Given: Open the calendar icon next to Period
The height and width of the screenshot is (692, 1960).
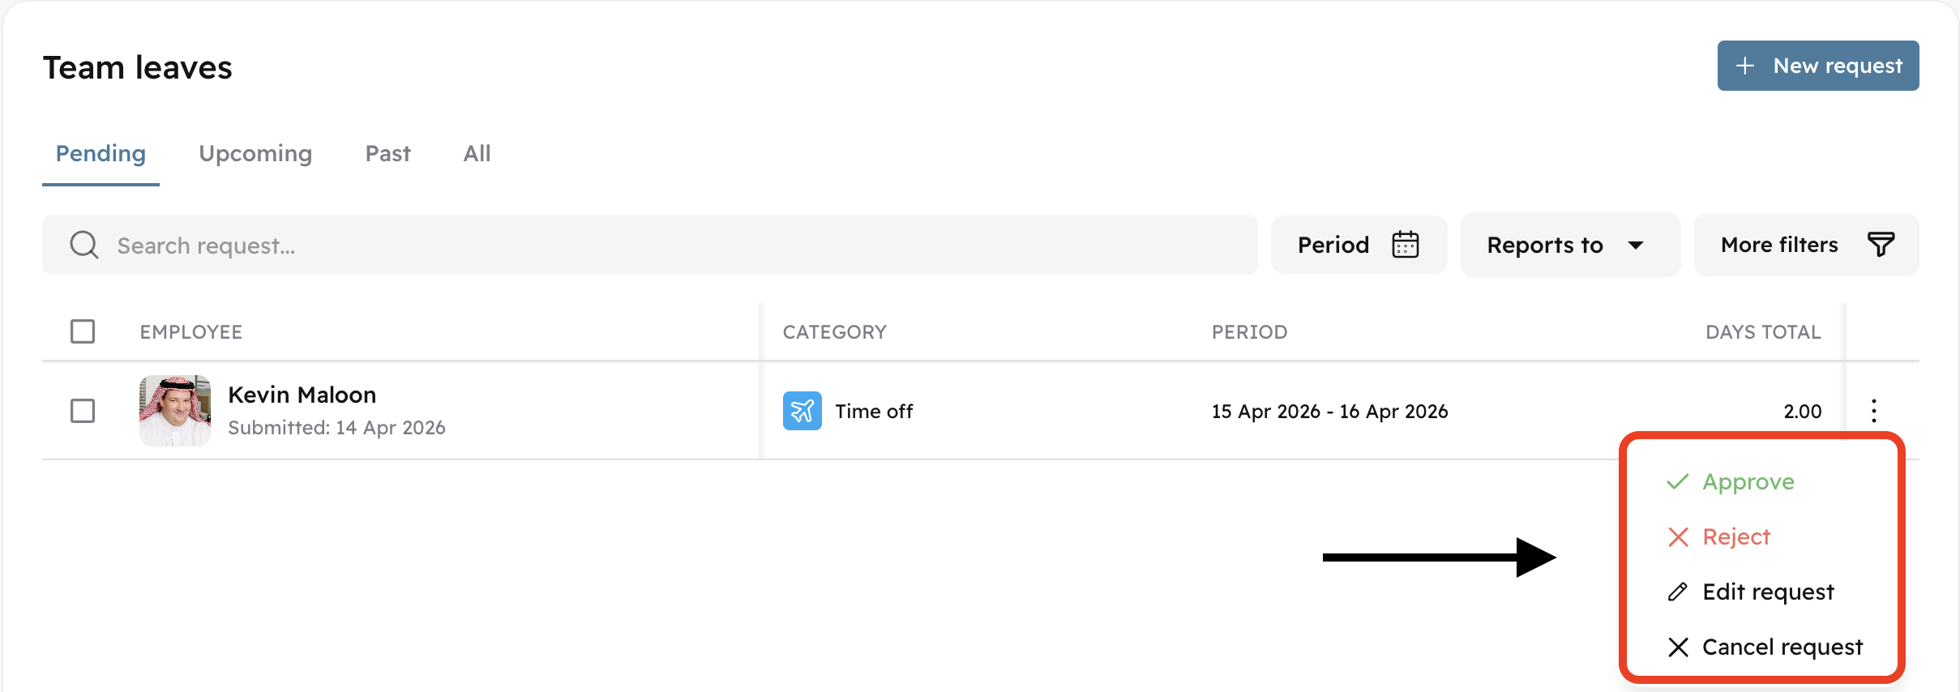Looking at the screenshot, I should click(x=1406, y=244).
